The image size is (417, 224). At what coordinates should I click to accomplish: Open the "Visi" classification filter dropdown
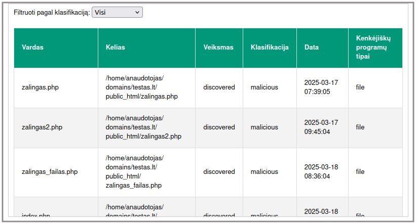117,12
